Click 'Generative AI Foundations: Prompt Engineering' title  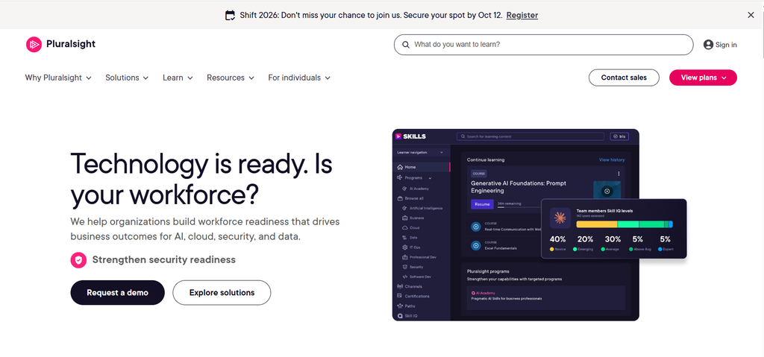519,187
